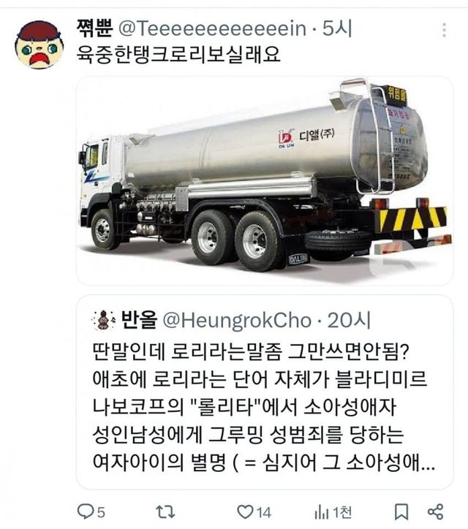
Task: Like the tweet with heart icon
Action: click(x=245, y=511)
